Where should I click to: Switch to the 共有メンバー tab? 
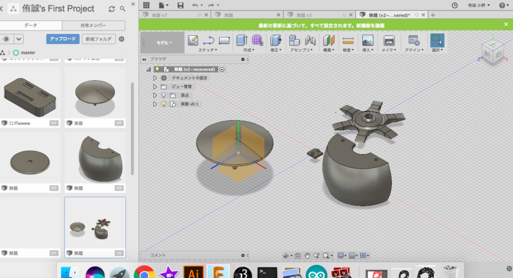[x=93, y=26]
